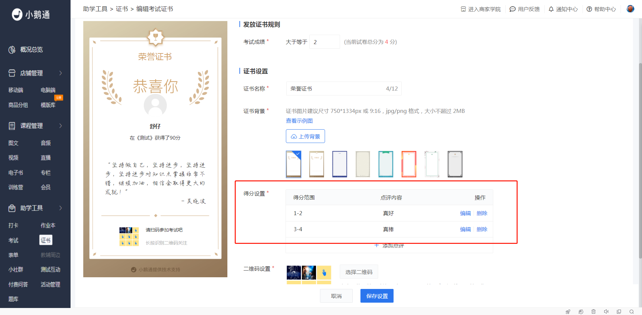Select the red-bordered certificate background

[409, 164]
